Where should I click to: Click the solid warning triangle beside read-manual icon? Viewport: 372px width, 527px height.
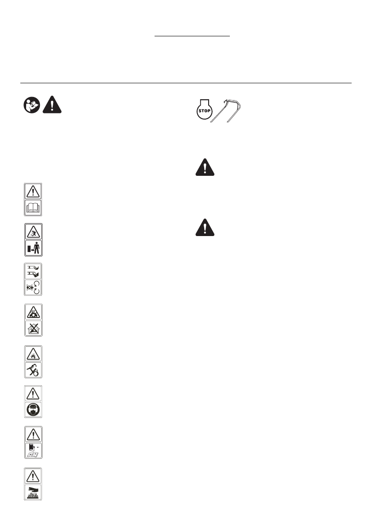(52, 105)
